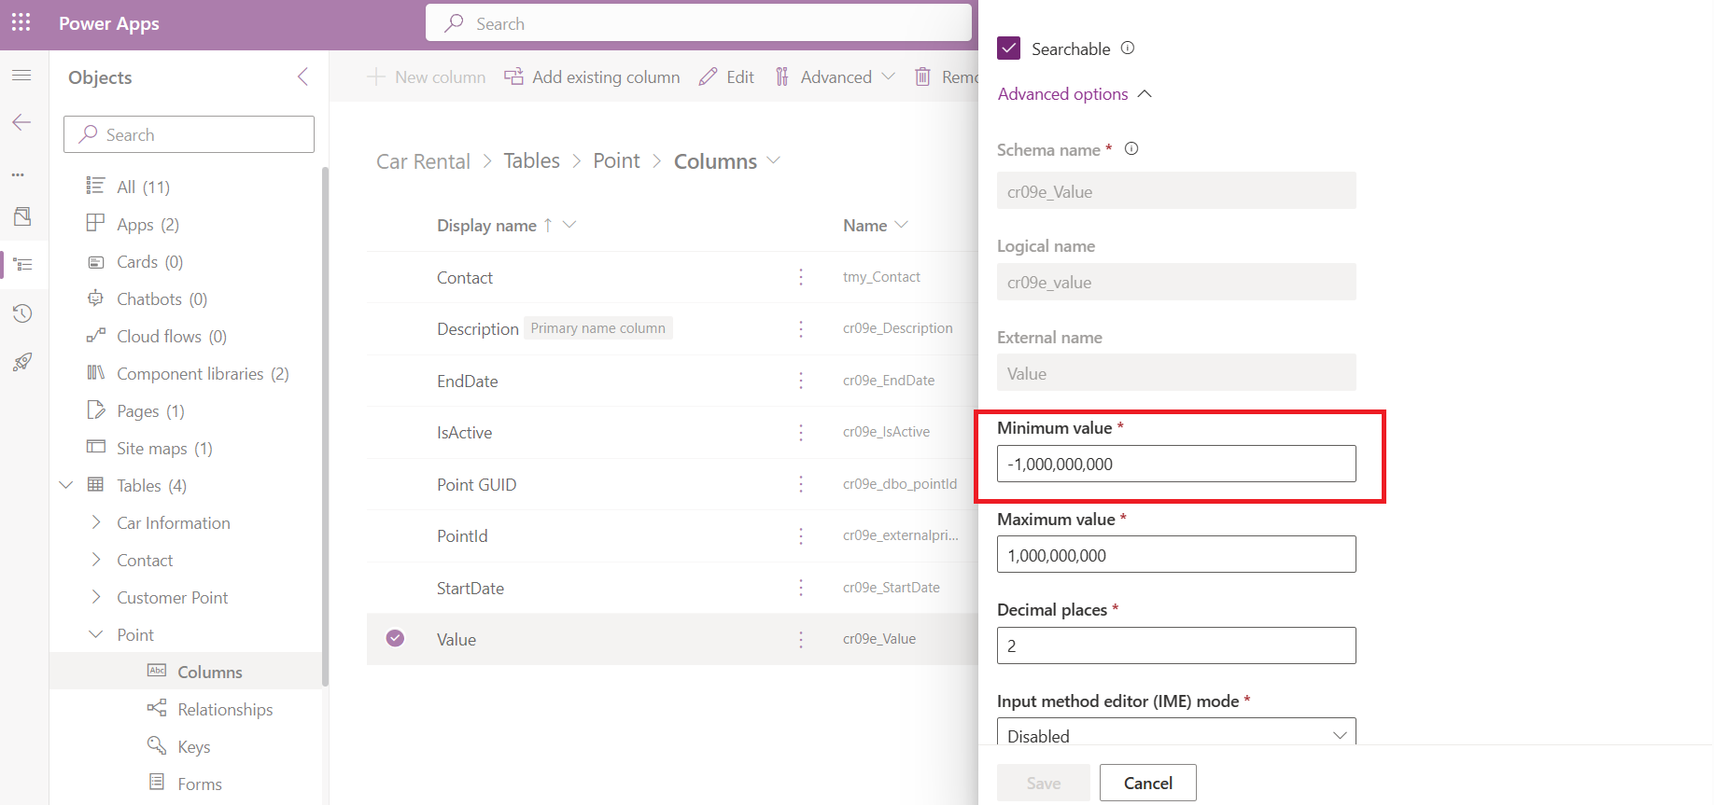Go to Point breadcrumb link
The width and height of the screenshot is (1714, 805).
[616, 160]
